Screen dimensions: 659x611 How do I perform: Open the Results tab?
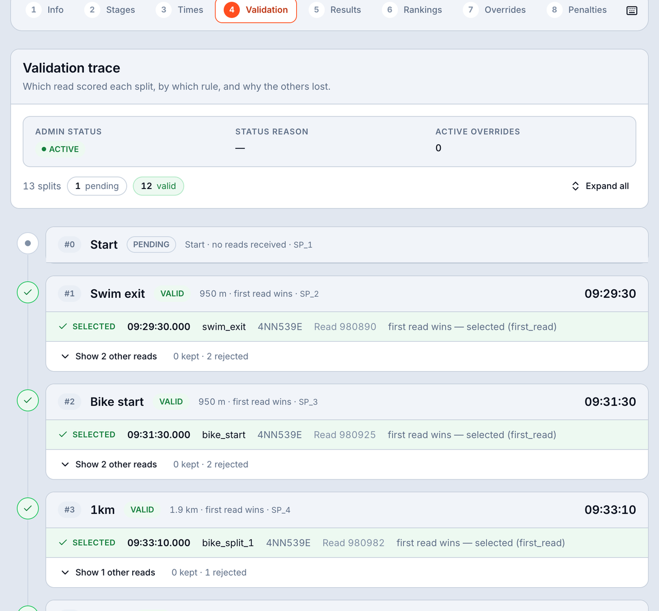[336, 10]
